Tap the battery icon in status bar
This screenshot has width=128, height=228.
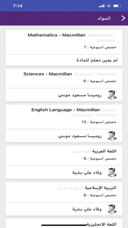pyautogui.click(x=117, y=6)
